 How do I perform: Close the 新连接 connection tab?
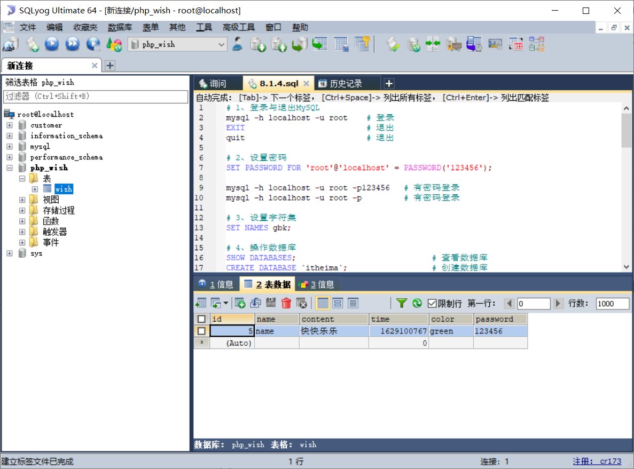click(x=95, y=66)
